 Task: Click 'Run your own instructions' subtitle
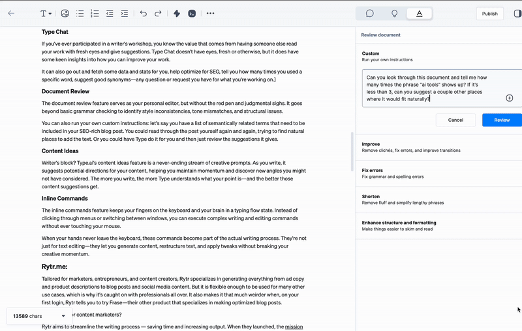pyautogui.click(x=387, y=60)
